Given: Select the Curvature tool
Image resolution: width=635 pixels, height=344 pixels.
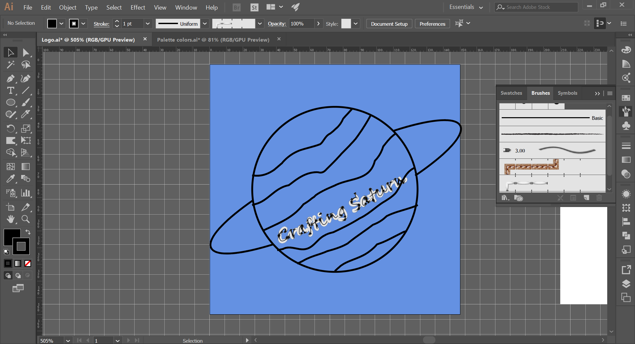Looking at the screenshot, I should [26, 79].
